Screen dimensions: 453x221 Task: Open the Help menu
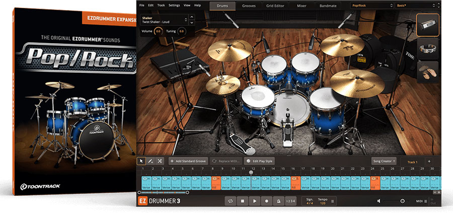click(x=198, y=5)
